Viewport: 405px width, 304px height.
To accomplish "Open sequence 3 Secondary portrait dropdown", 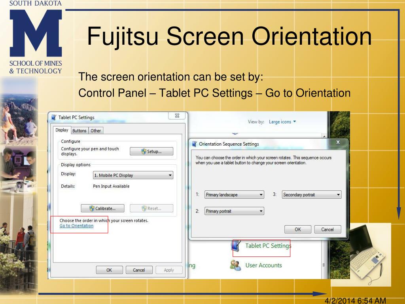I will point(312,195).
